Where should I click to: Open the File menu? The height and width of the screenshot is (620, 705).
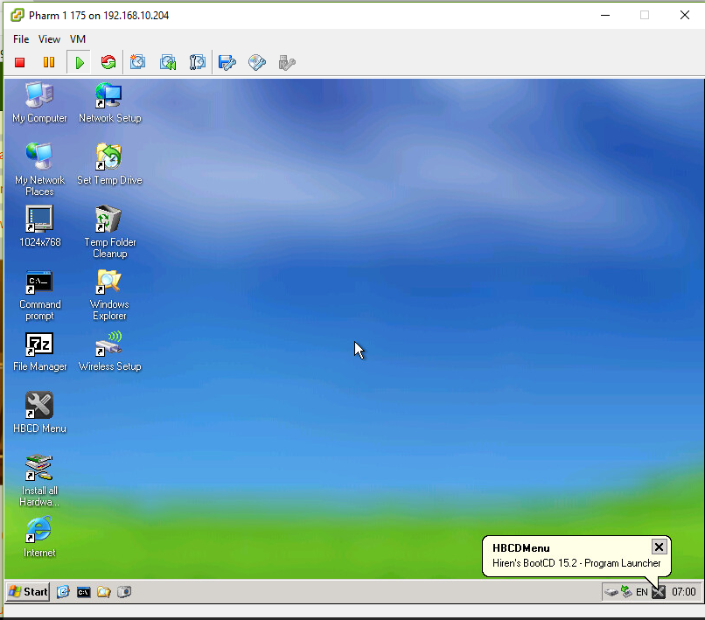tap(21, 39)
